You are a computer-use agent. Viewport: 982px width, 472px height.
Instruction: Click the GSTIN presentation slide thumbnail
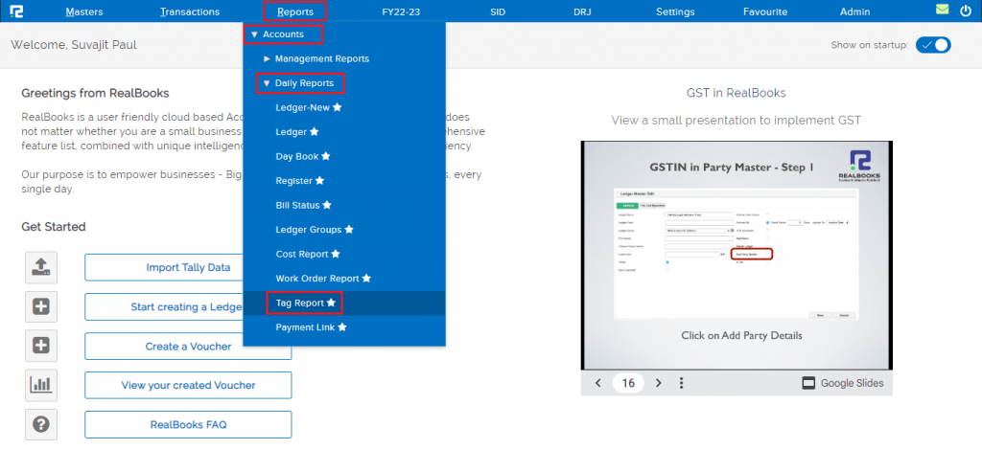[x=736, y=255]
